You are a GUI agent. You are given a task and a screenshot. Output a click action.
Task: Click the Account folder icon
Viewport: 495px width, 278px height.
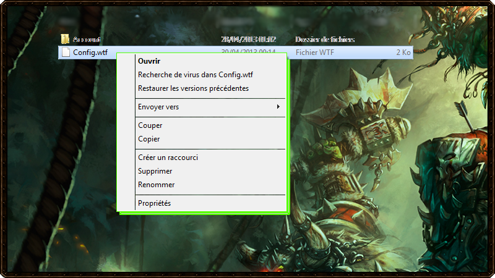click(x=65, y=39)
